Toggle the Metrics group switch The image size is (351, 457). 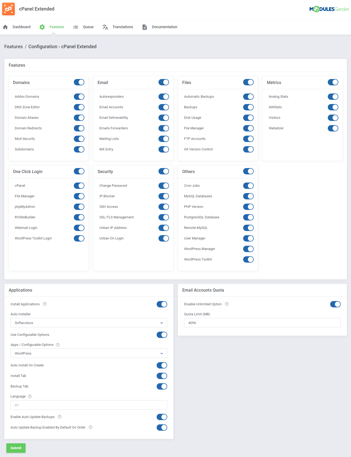(x=333, y=82)
